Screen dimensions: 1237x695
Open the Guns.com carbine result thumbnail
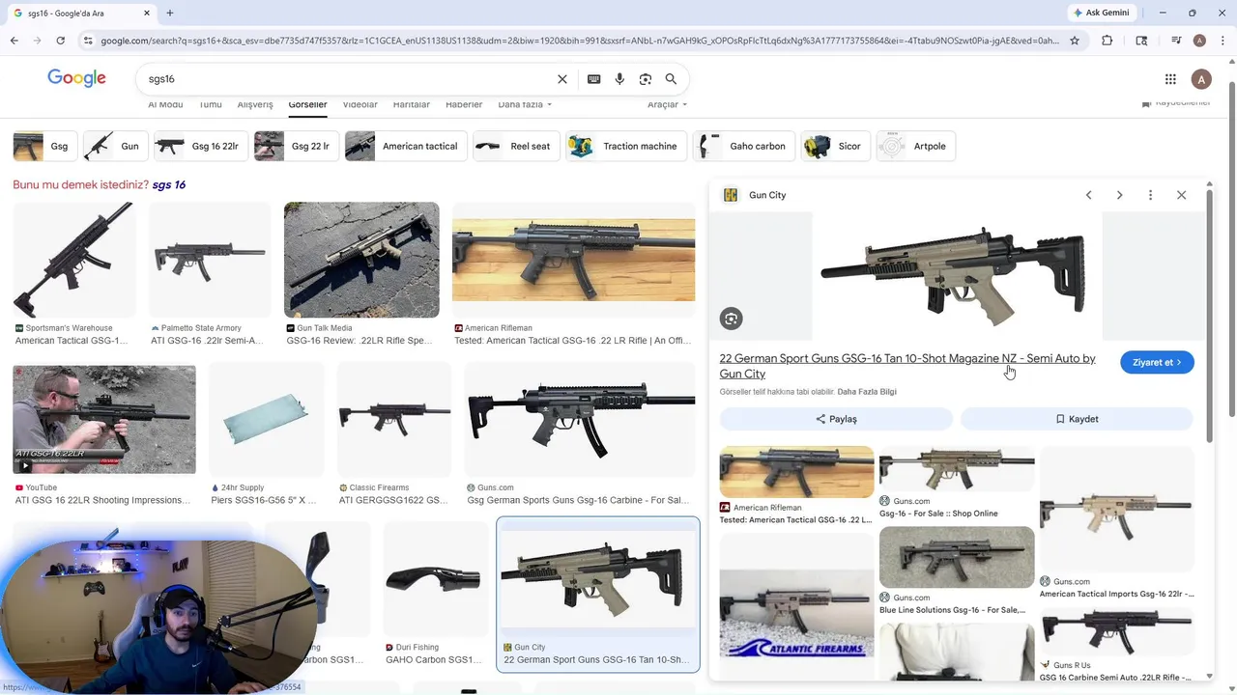tap(580, 419)
